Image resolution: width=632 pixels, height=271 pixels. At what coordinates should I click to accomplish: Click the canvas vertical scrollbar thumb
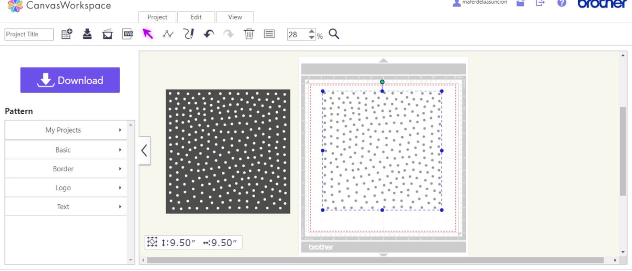(x=623, y=151)
